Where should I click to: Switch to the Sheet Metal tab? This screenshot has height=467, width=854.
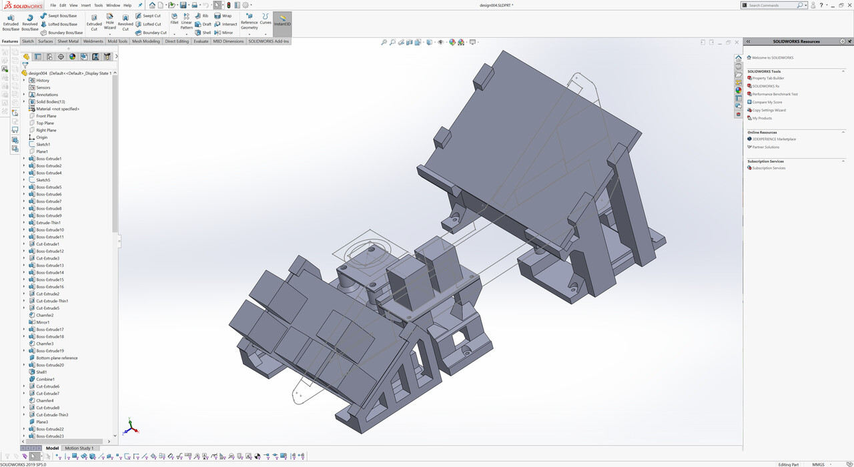tap(68, 41)
